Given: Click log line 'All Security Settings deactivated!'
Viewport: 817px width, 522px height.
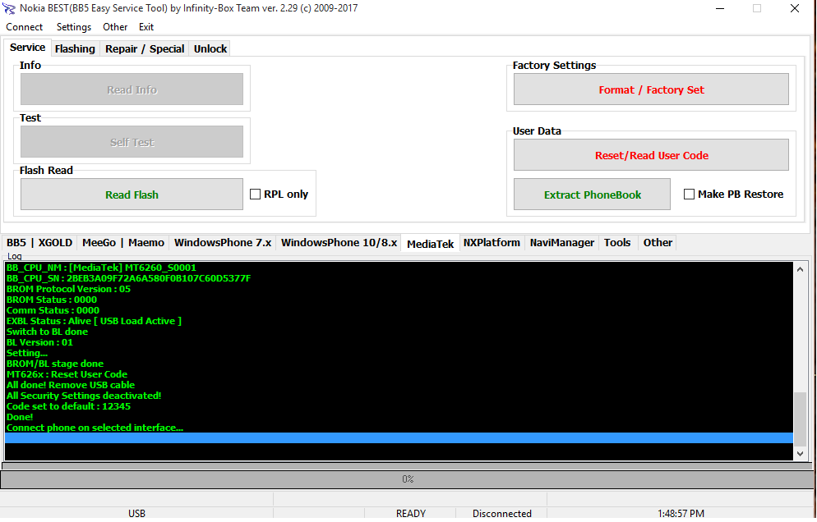Looking at the screenshot, I should pyautogui.click(x=84, y=396).
